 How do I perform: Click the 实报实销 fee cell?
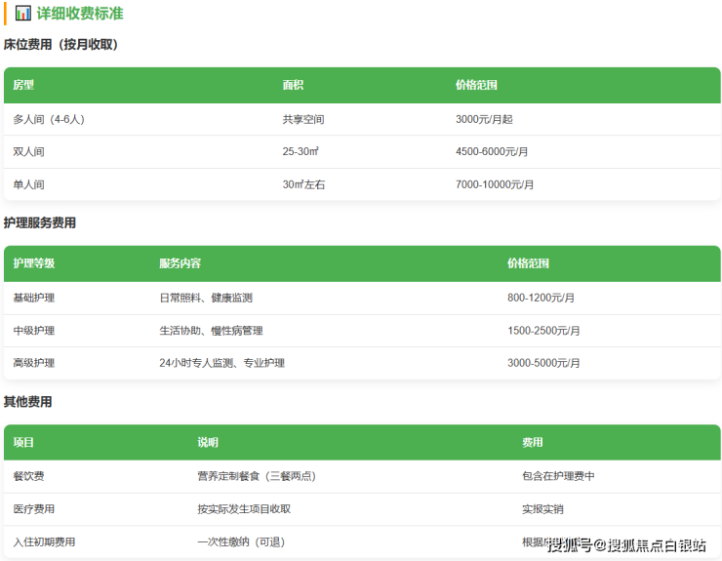pos(542,509)
